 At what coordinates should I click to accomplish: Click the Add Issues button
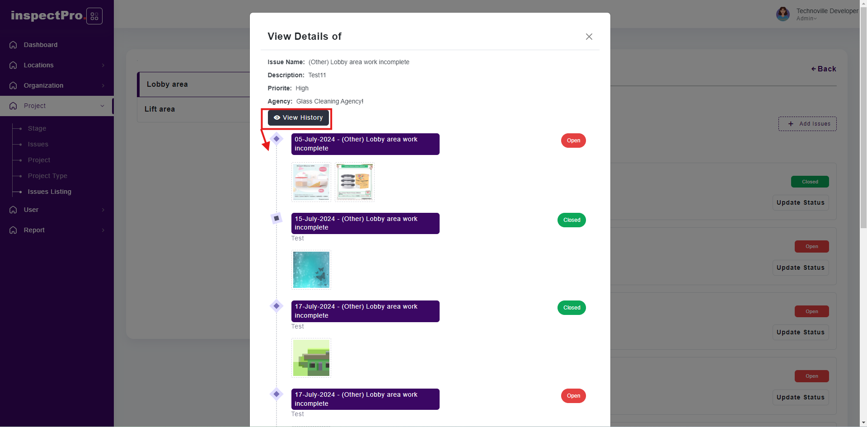tap(807, 124)
